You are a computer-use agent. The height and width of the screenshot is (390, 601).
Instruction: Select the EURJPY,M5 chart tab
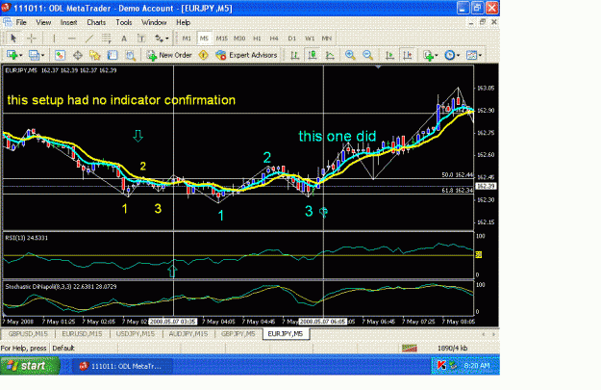[x=286, y=334]
